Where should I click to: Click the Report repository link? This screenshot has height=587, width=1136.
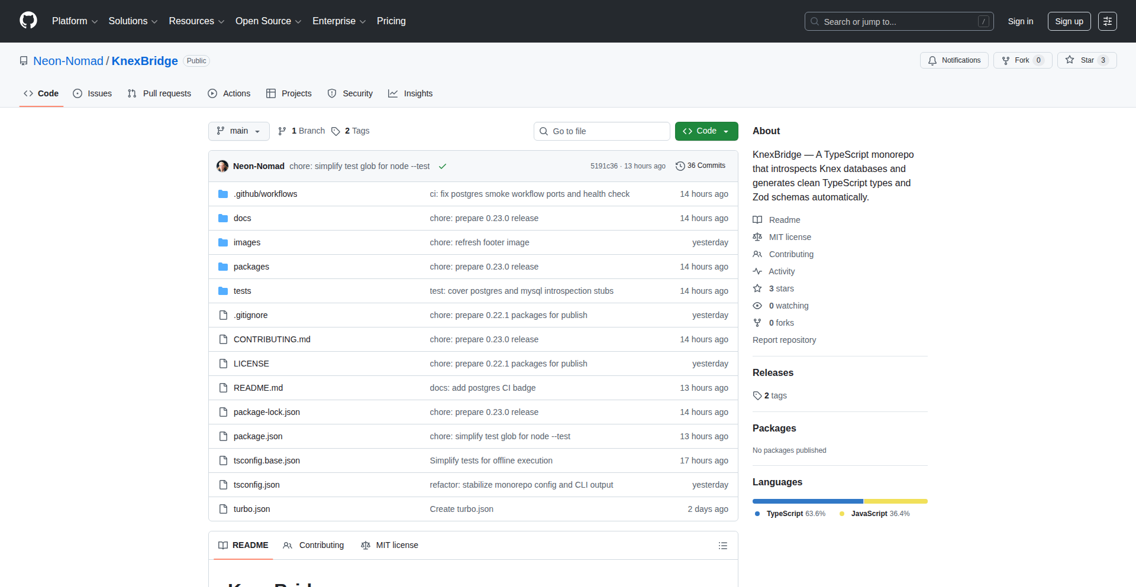[783, 340]
